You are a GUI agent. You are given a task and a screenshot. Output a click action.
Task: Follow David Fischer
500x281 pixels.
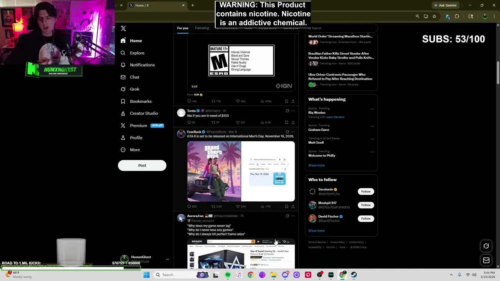click(x=366, y=219)
